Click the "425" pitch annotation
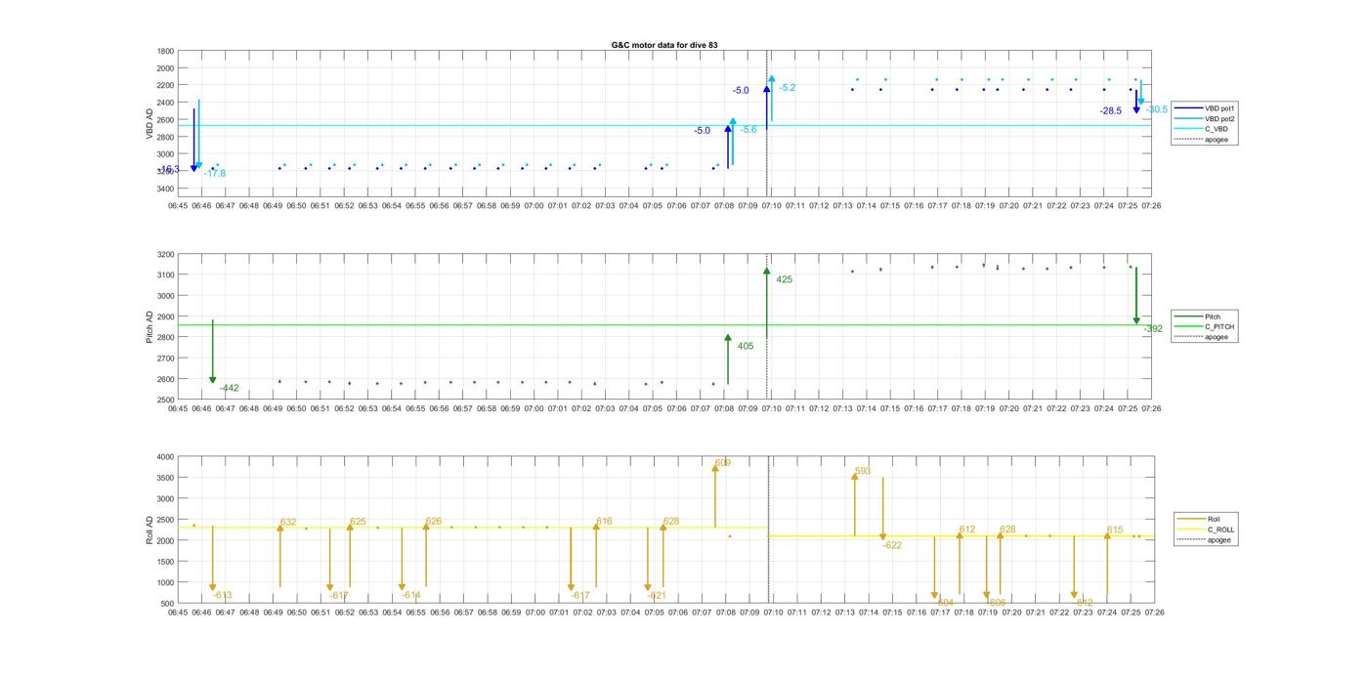1368x677 pixels. coord(785,279)
